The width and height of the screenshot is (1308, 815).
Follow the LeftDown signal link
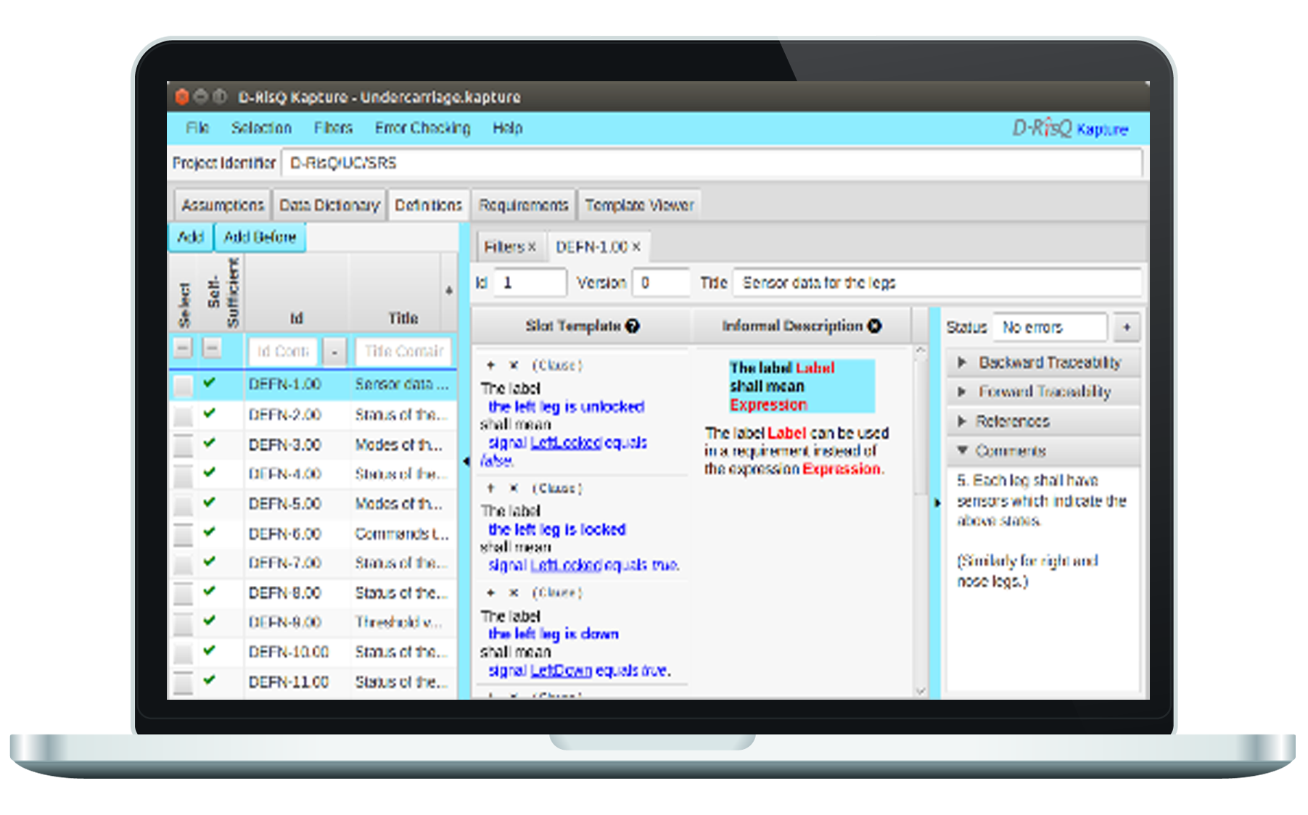pyautogui.click(x=561, y=671)
